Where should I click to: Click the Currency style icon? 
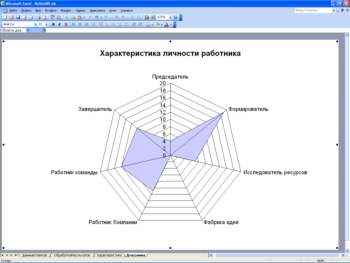click(x=100, y=24)
